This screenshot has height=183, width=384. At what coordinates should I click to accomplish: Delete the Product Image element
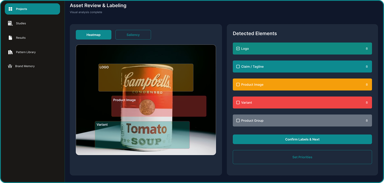click(x=367, y=84)
